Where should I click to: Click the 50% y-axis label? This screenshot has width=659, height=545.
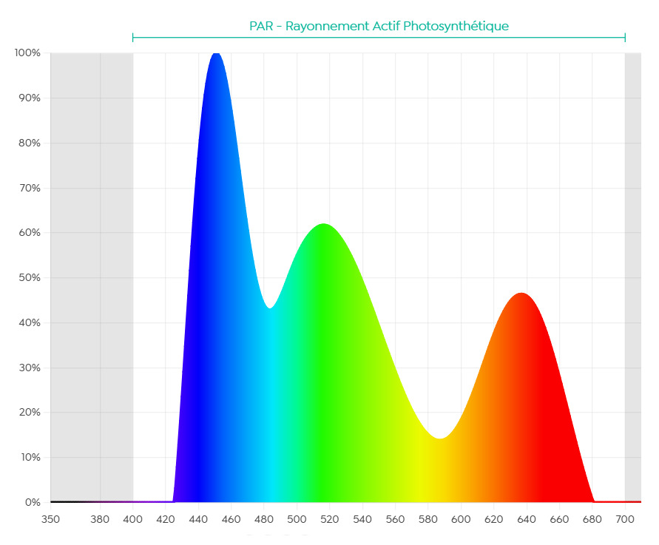pos(30,277)
